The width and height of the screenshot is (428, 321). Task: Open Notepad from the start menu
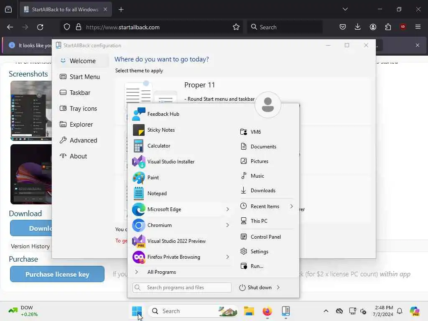(181, 193)
